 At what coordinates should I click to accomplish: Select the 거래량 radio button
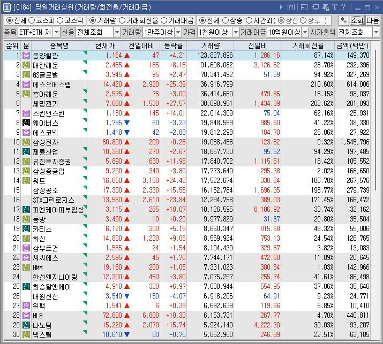click(x=92, y=20)
